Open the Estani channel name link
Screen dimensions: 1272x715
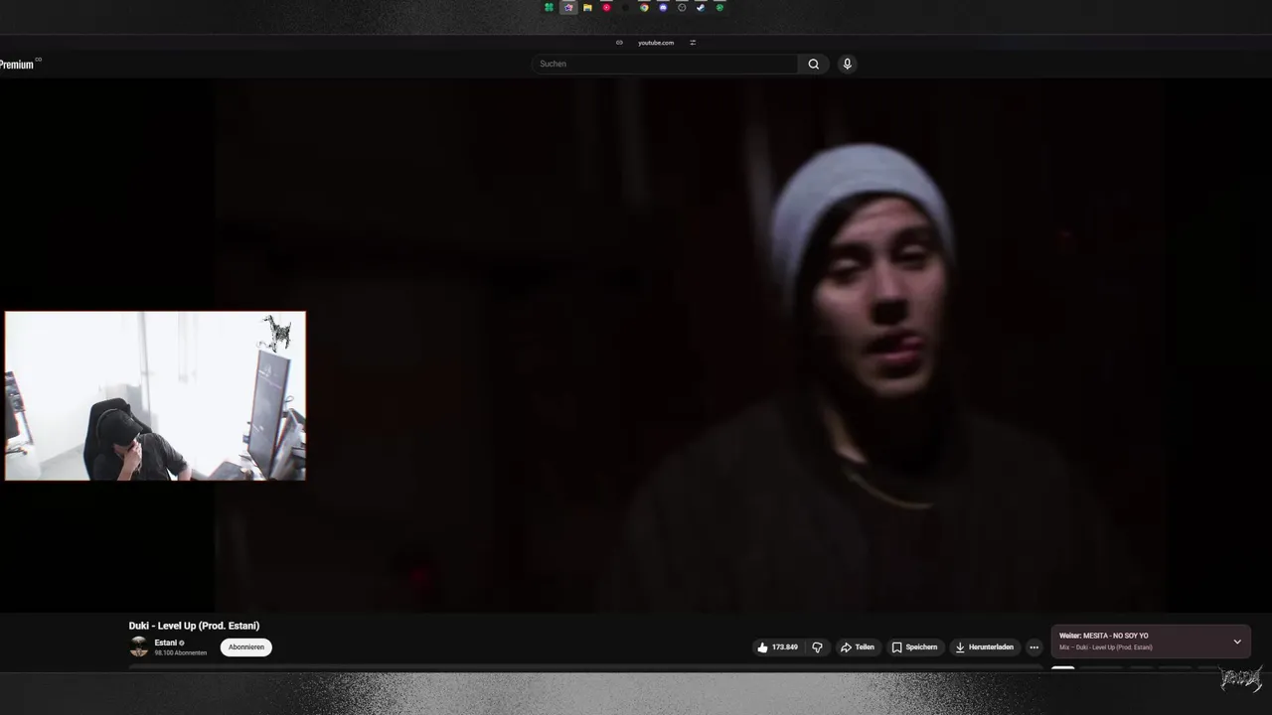[165, 643]
